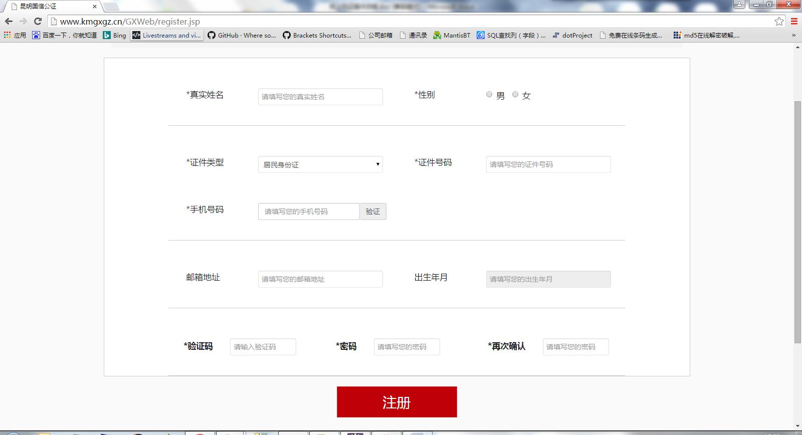Select the 男 gender radio button
This screenshot has height=435, width=802.
(489, 94)
